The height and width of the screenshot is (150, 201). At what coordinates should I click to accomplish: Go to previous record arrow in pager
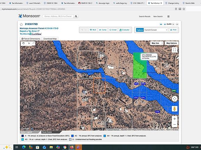165,24
